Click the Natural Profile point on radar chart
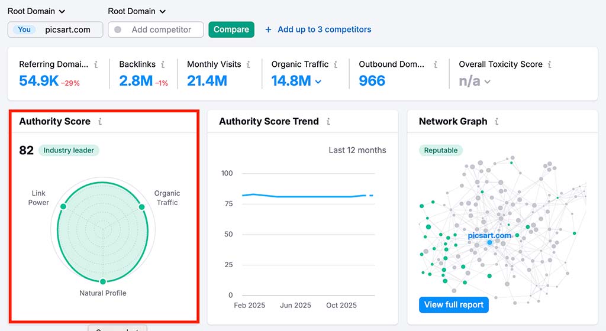This screenshot has height=331, width=606. tap(103, 281)
